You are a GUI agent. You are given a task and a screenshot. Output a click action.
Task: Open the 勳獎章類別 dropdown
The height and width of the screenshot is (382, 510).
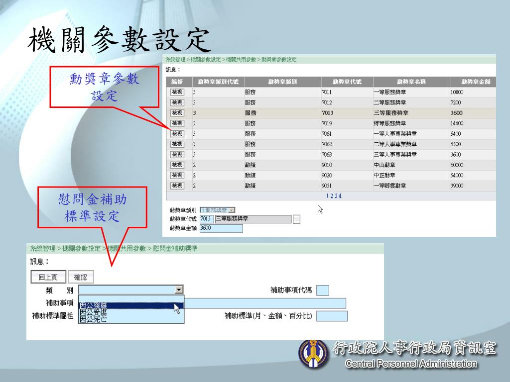coord(217,210)
